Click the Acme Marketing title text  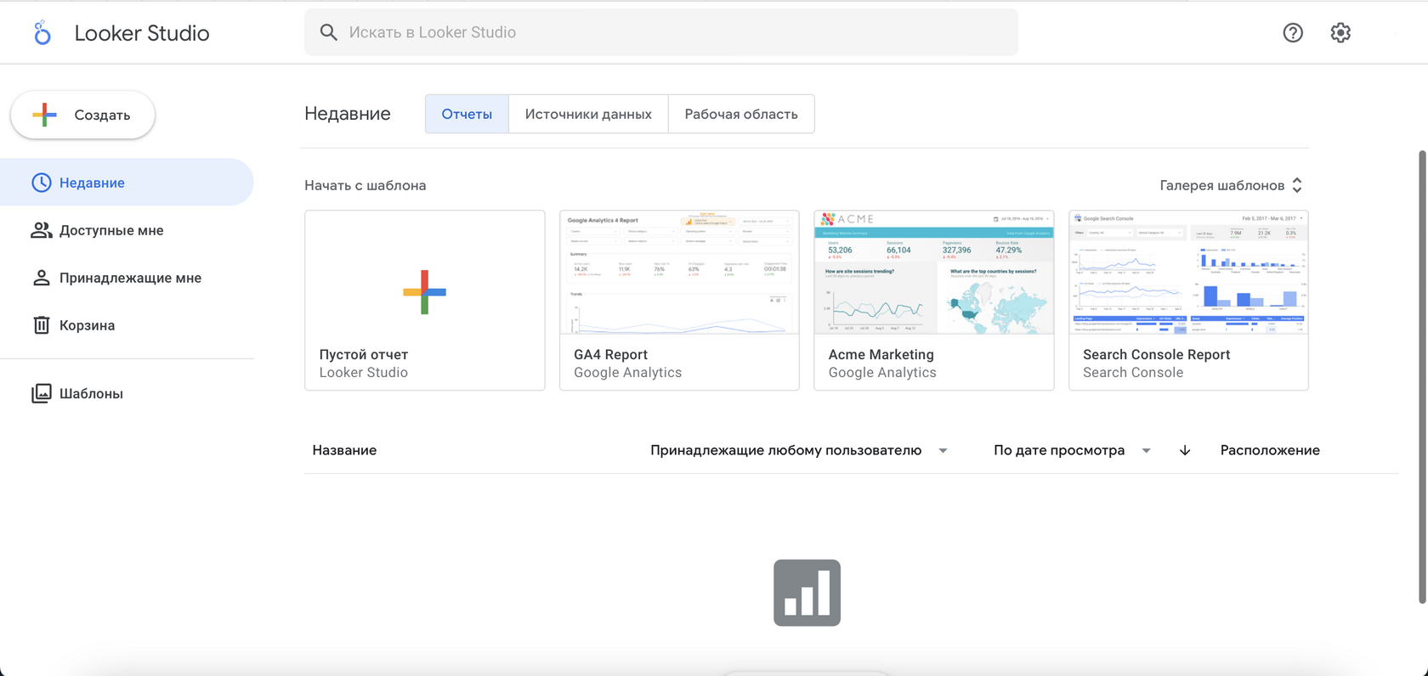pos(881,354)
